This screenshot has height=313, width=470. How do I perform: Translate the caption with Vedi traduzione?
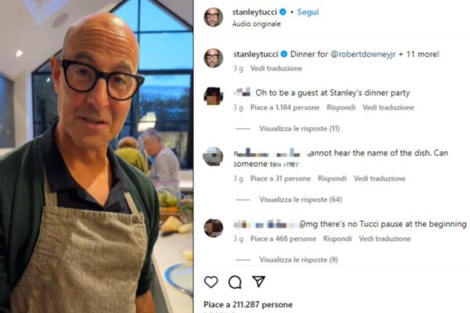[x=276, y=68]
